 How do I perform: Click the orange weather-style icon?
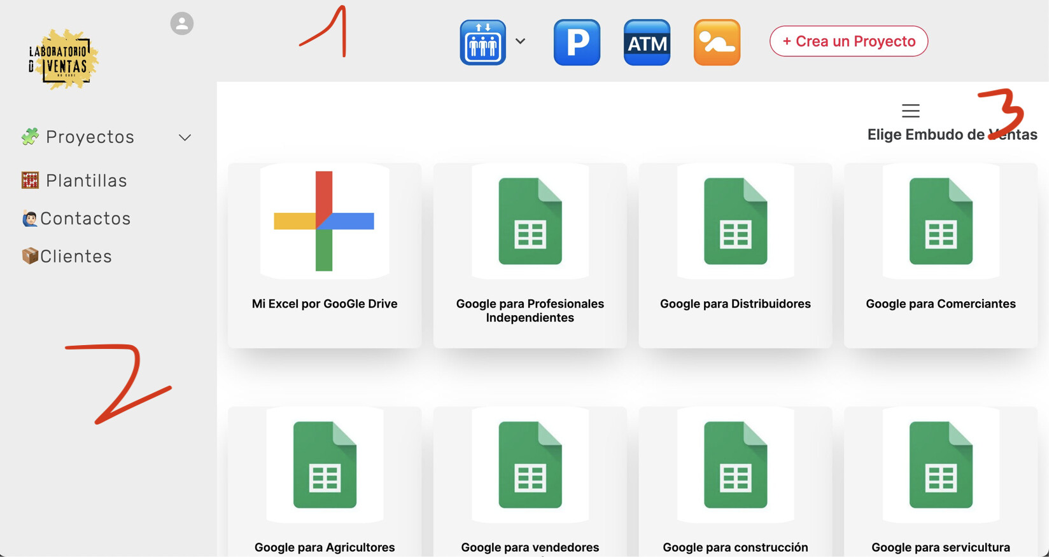point(717,42)
